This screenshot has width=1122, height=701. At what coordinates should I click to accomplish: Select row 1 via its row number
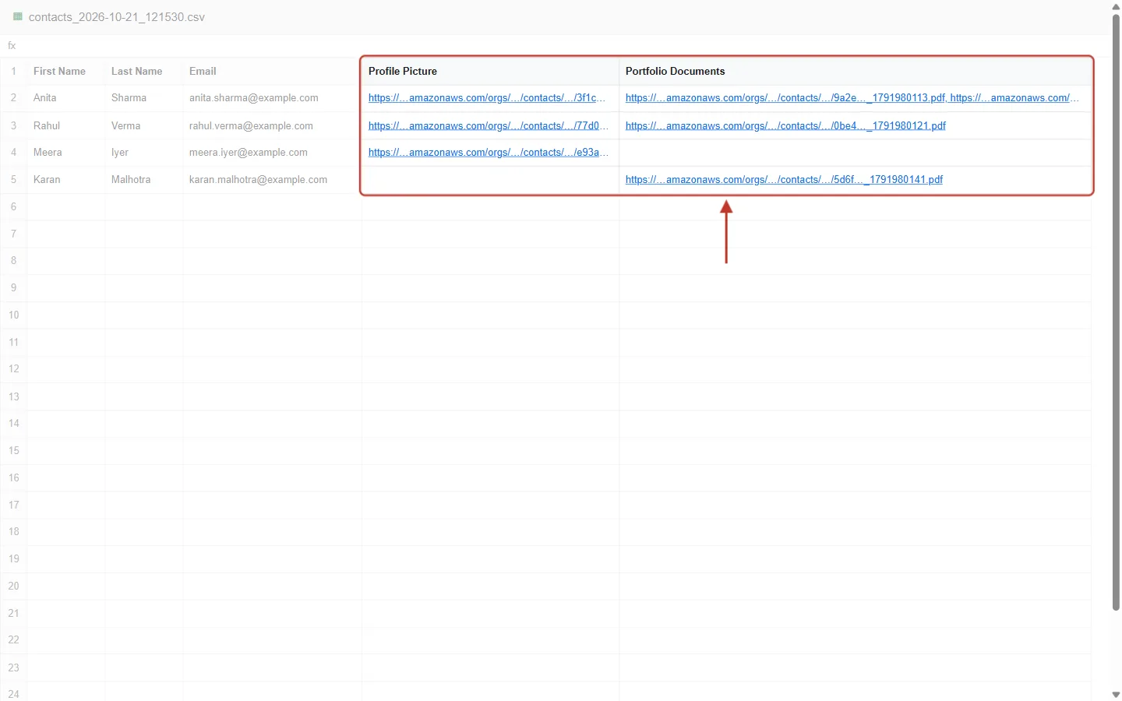coord(13,71)
